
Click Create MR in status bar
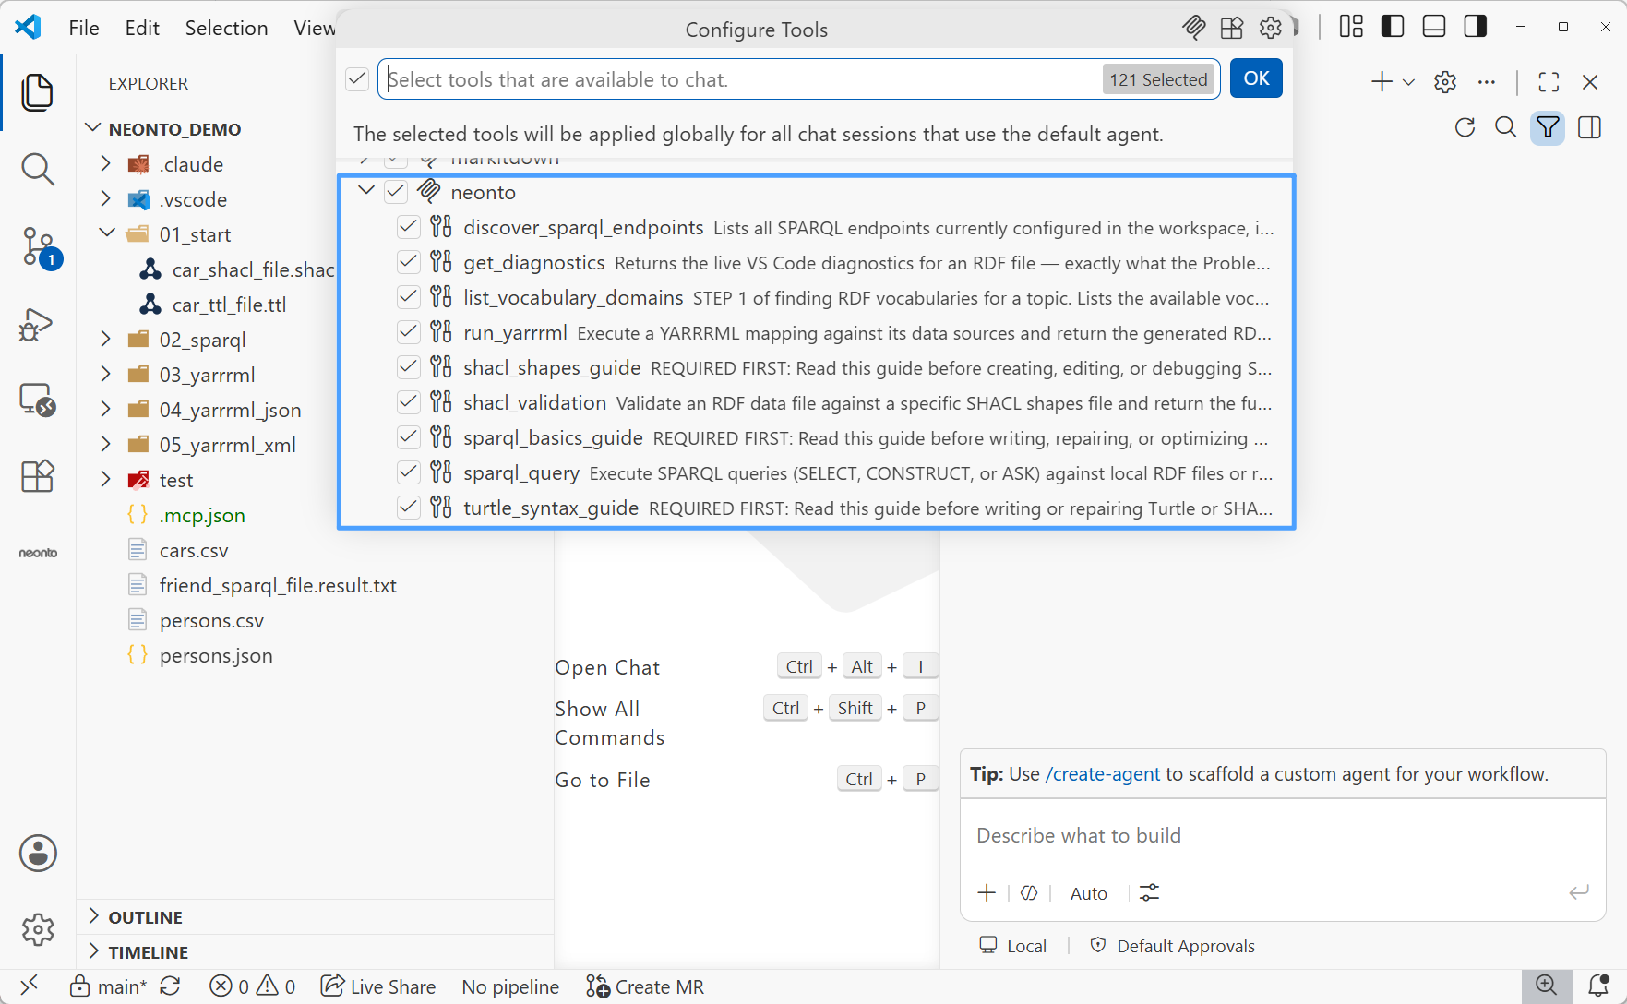[645, 986]
